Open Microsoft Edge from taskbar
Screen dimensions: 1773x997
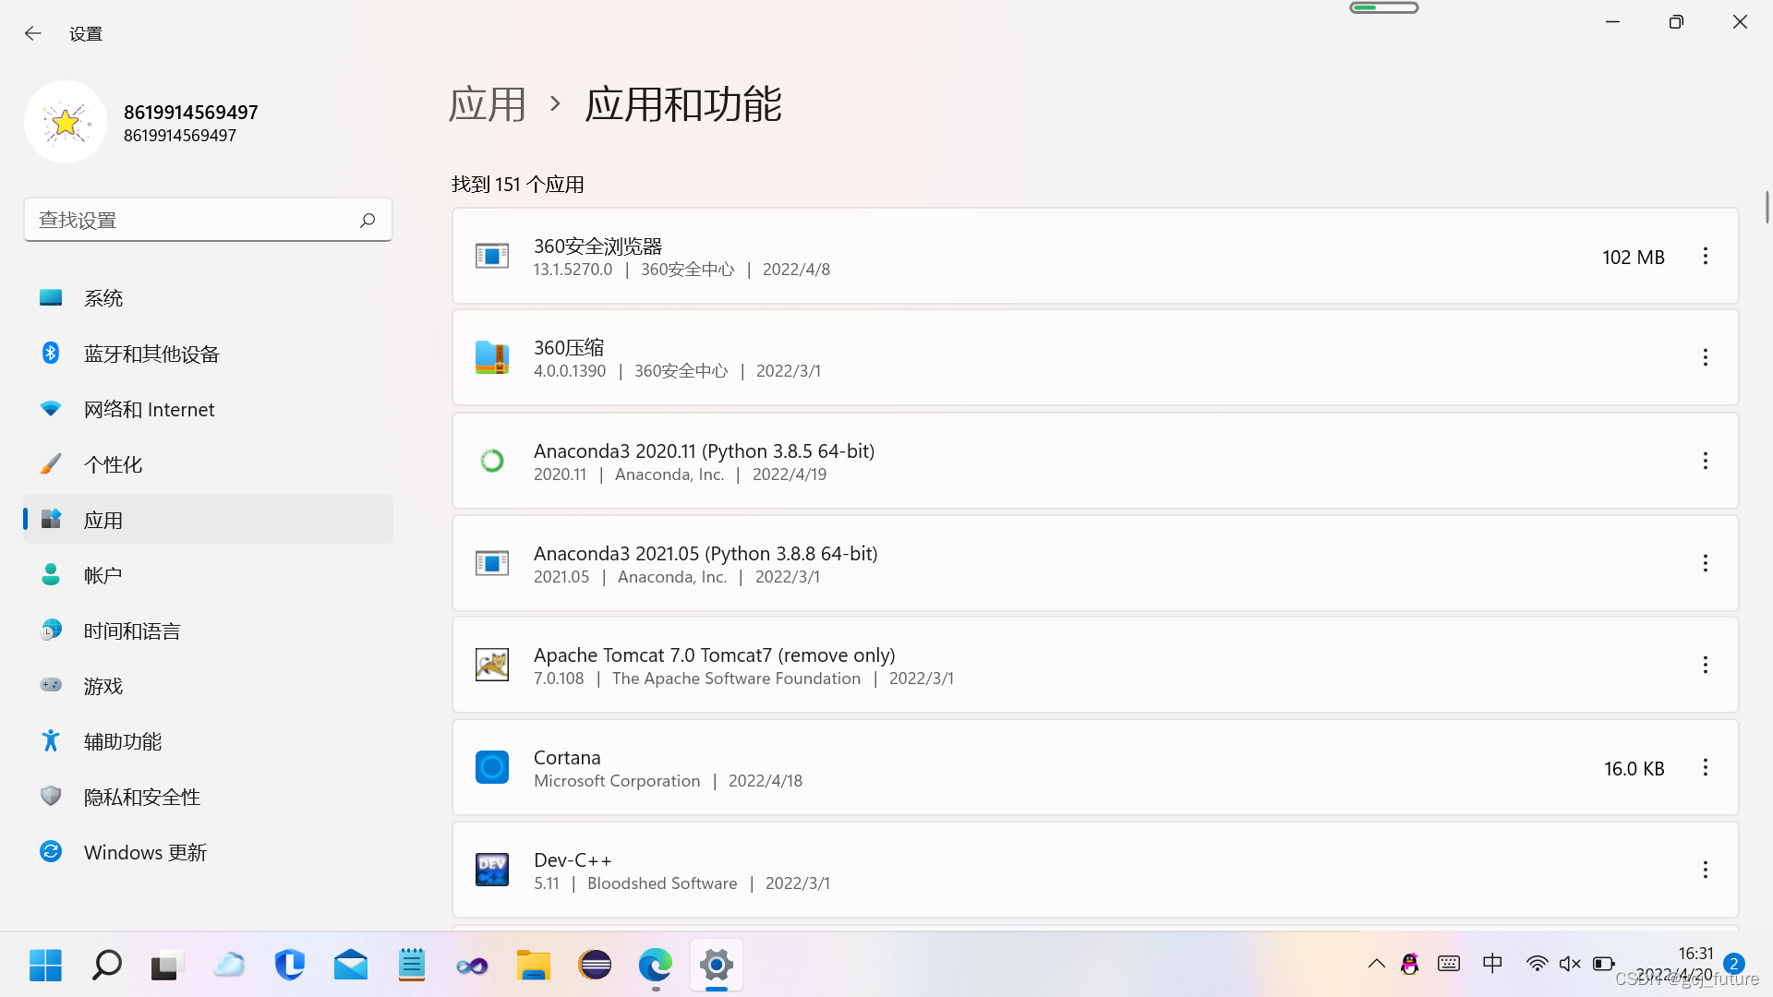coord(656,966)
